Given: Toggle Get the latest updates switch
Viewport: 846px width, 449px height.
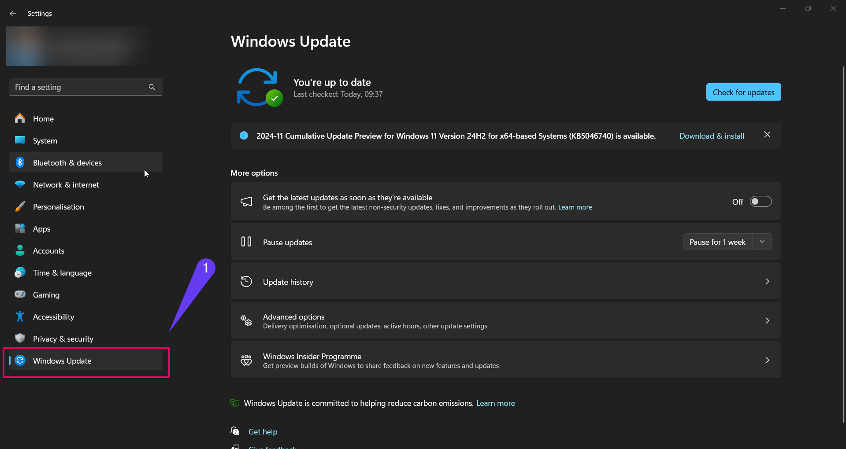Looking at the screenshot, I should [761, 202].
